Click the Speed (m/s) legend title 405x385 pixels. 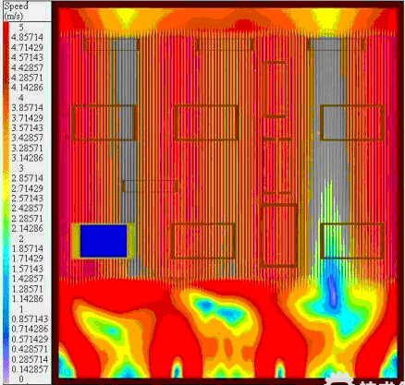16,11
